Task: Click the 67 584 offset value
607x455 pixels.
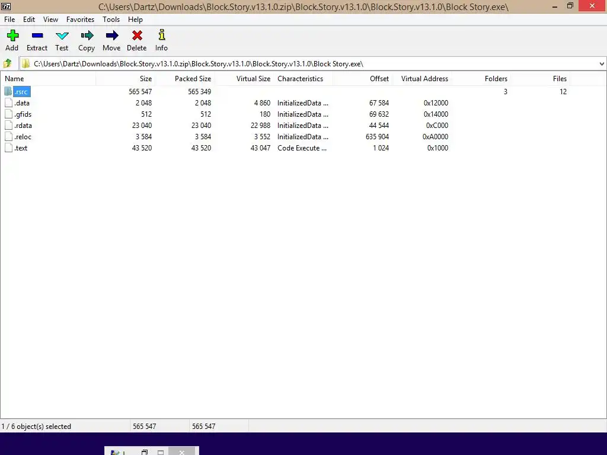Action: [379, 103]
